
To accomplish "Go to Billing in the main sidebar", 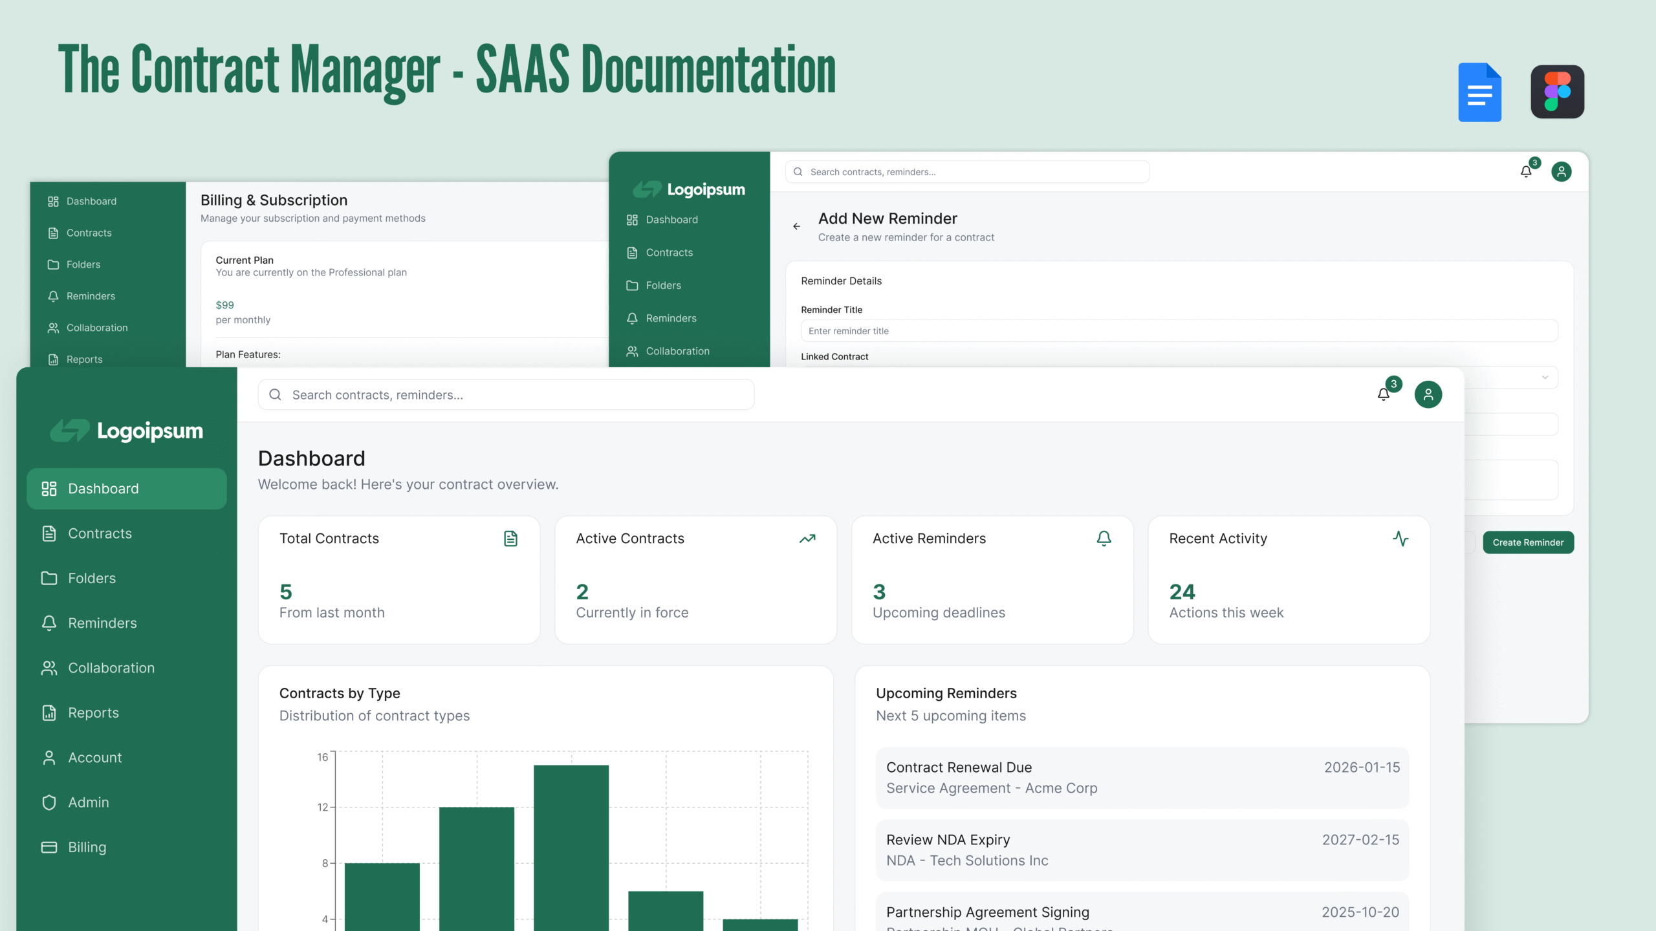I will 87,847.
